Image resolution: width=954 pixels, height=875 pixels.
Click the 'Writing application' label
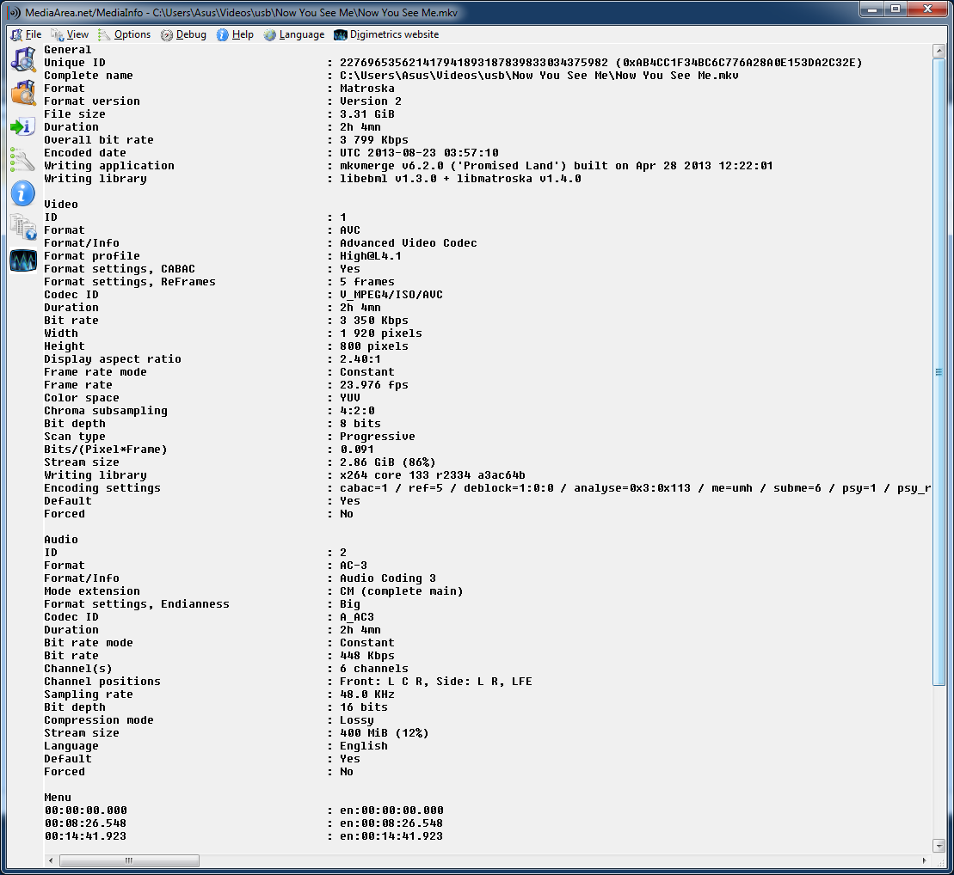[109, 165]
